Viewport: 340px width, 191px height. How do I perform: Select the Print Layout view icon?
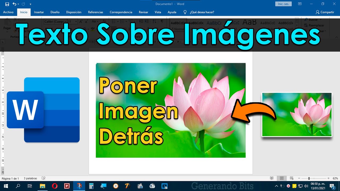(282, 178)
